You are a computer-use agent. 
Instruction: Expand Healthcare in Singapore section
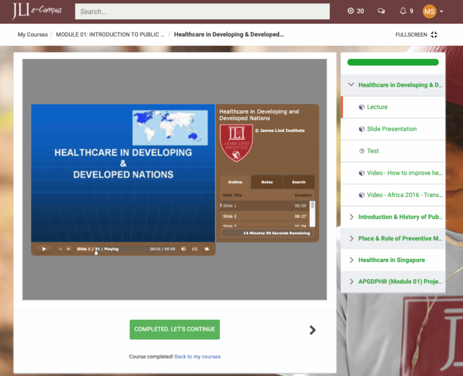click(x=393, y=260)
